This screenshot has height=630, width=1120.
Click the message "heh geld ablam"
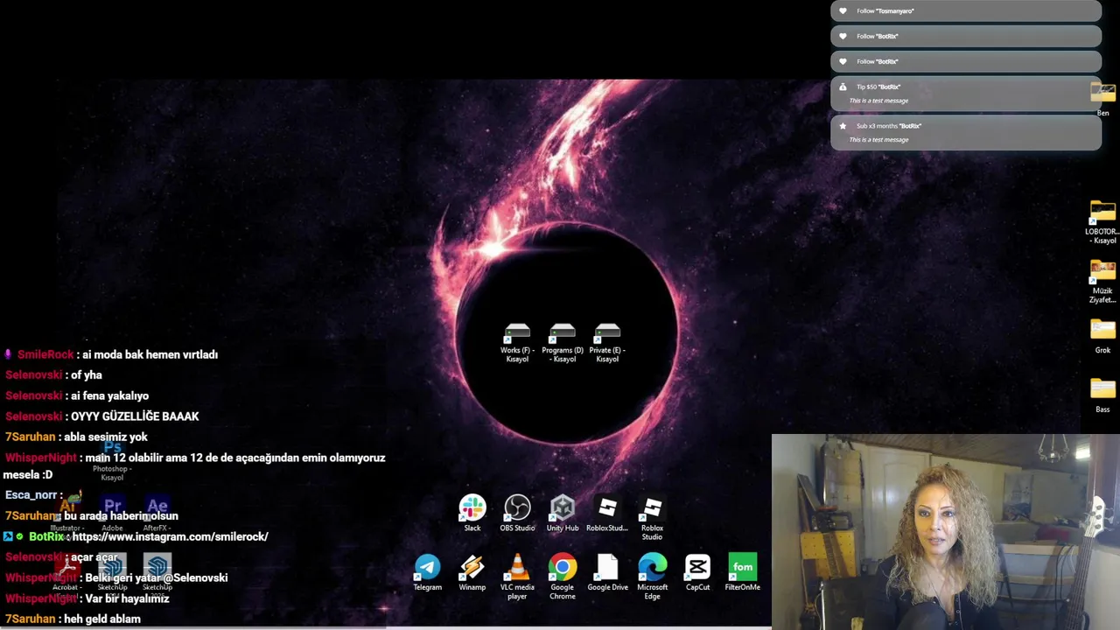102,619
